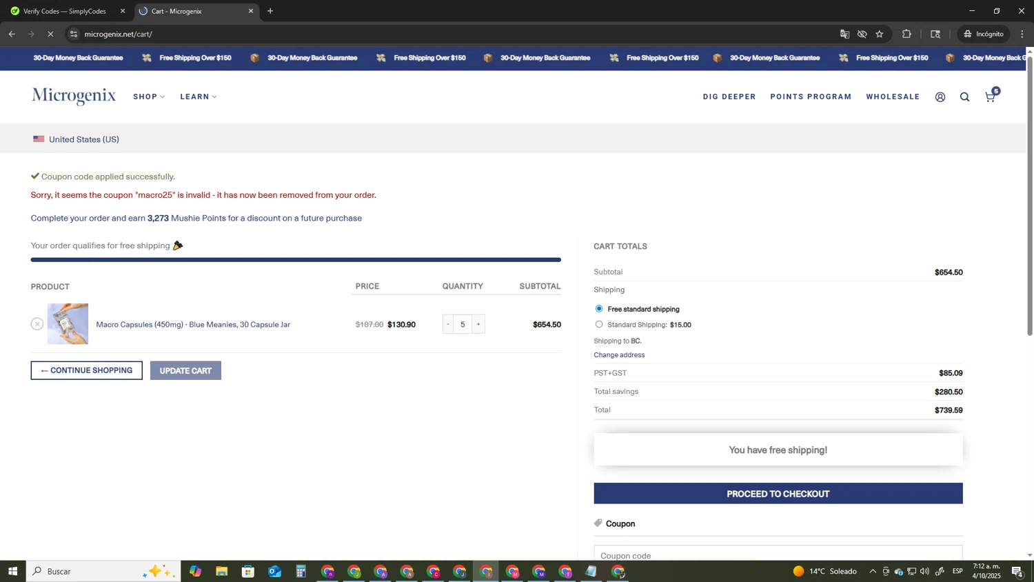Open the notifications center icon
The image size is (1034, 582).
(1017, 572)
